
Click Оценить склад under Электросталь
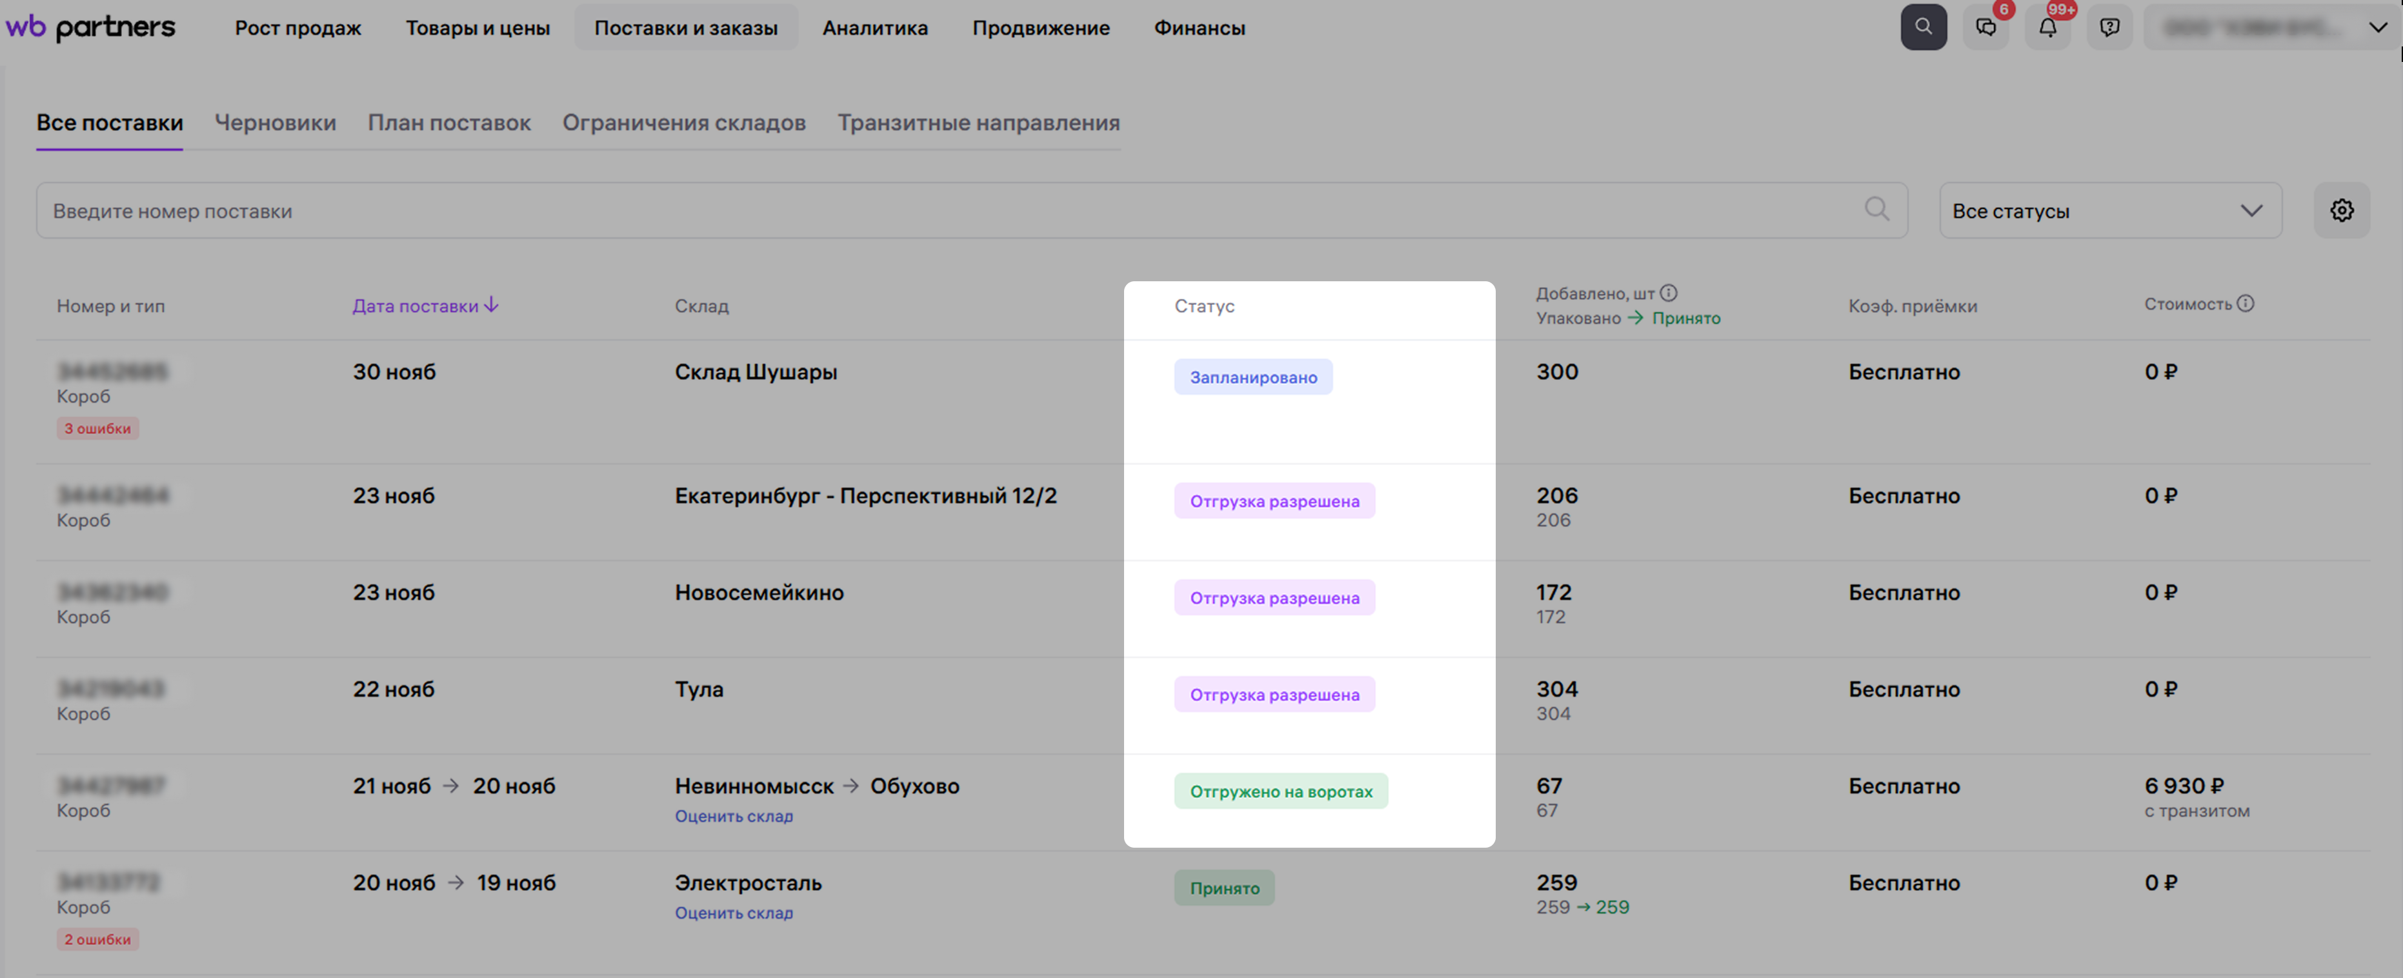pyautogui.click(x=733, y=913)
